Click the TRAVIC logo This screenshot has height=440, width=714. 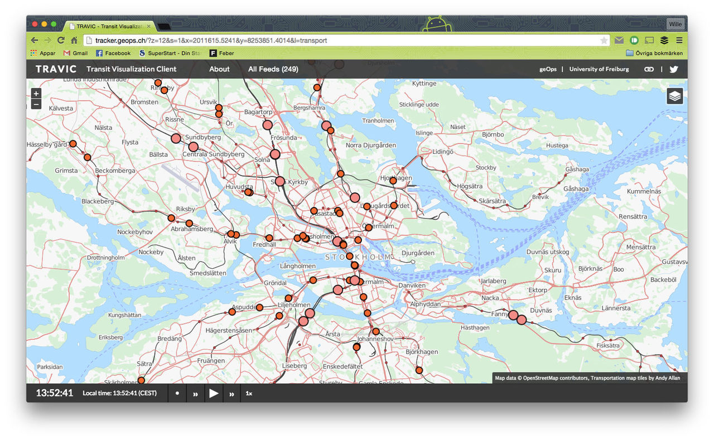tap(56, 69)
